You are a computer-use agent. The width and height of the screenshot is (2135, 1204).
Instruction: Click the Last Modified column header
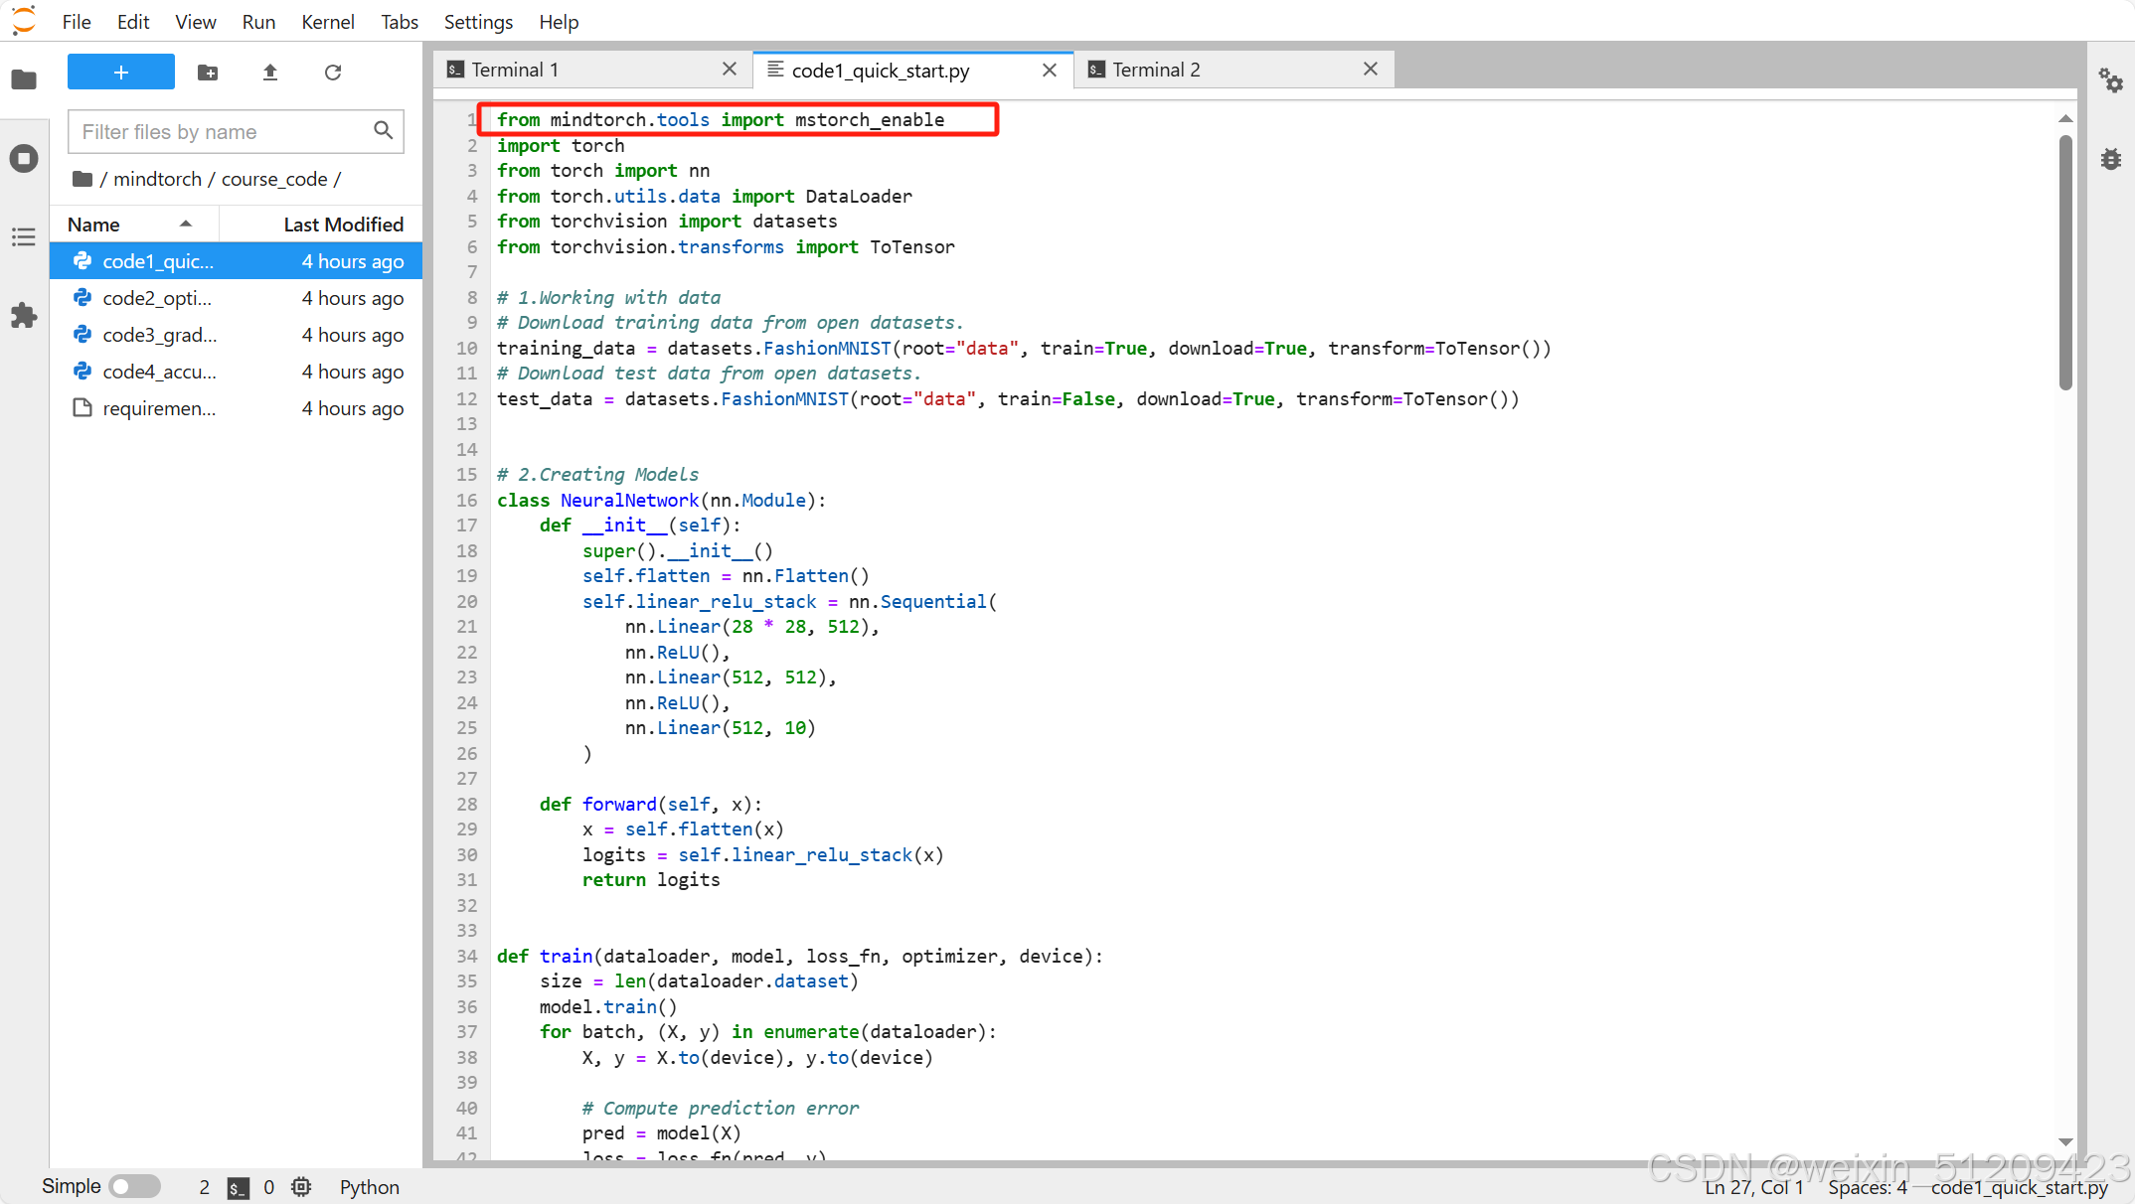(343, 225)
